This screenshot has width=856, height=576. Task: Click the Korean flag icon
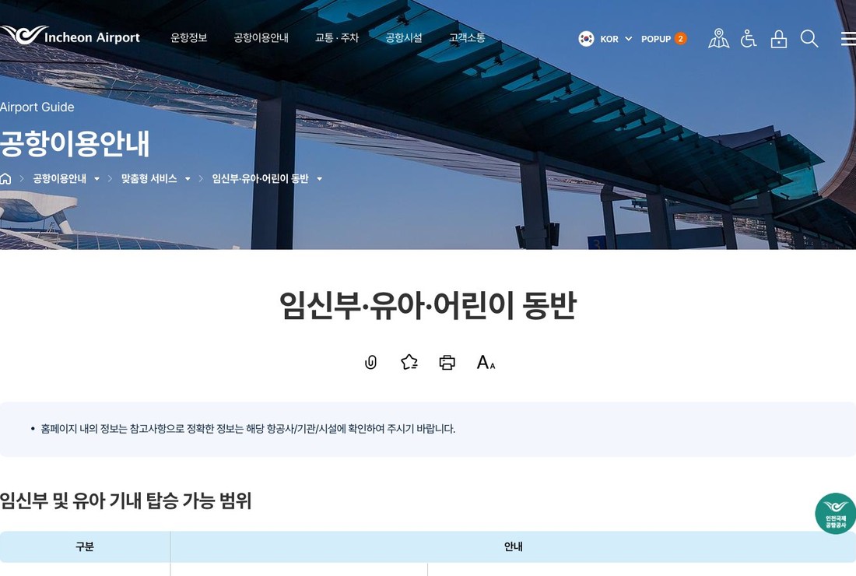click(x=586, y=39)
